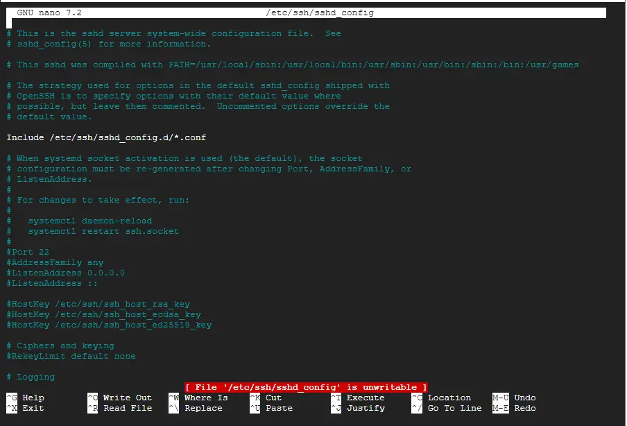Click the 'possible, but leave them commented' line
This screenshot has height=426, width=627.
[198, 106]
